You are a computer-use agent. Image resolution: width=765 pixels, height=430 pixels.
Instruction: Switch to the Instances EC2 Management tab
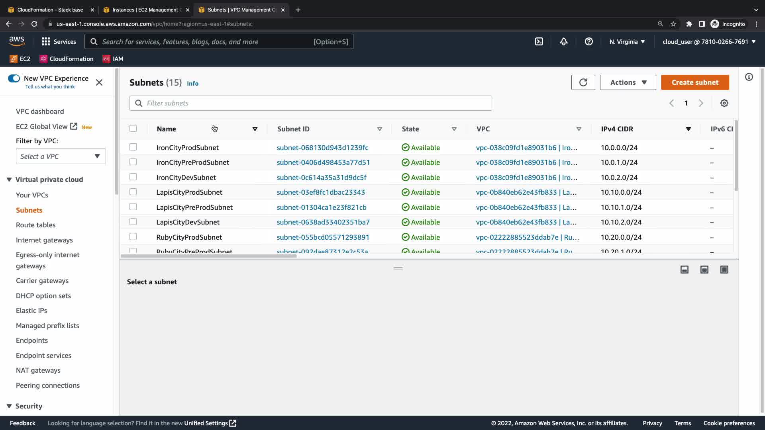tap(145, 10)
